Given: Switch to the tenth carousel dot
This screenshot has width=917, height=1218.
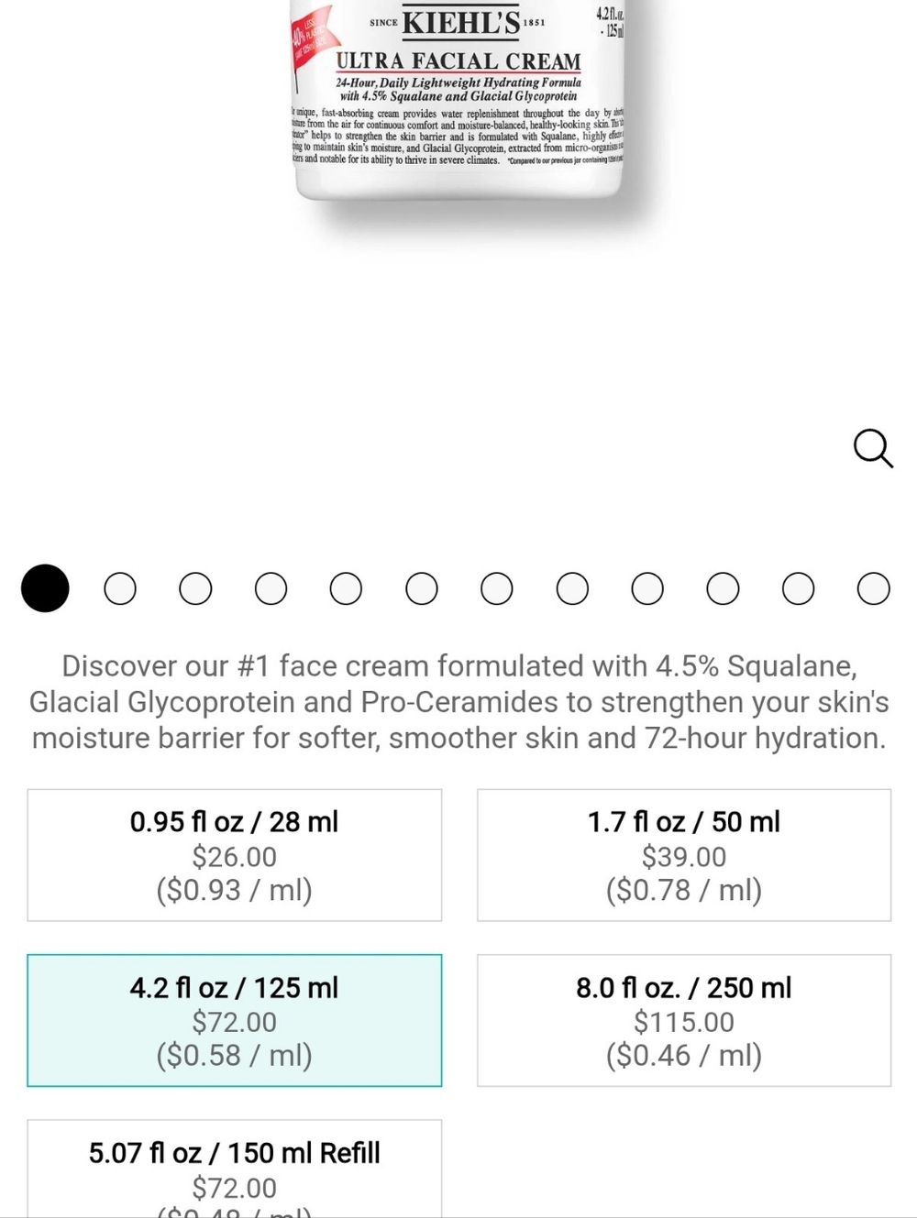Looking at the screenshot, I should pos(723,588).
